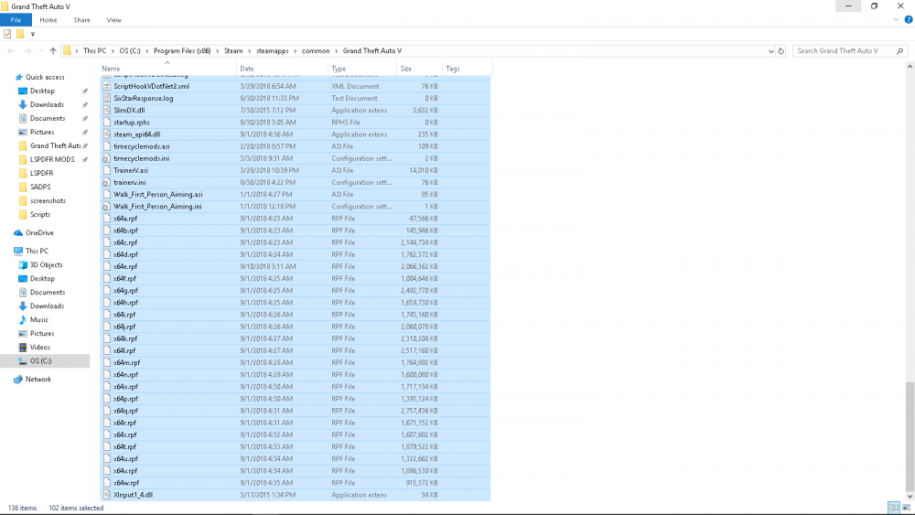Screen dimensions: 915x515
Task: Click the search magnifier icon
Action: coord(899,50)
